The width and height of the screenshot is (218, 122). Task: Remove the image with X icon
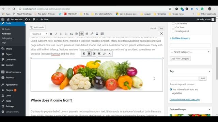[110, 54]
